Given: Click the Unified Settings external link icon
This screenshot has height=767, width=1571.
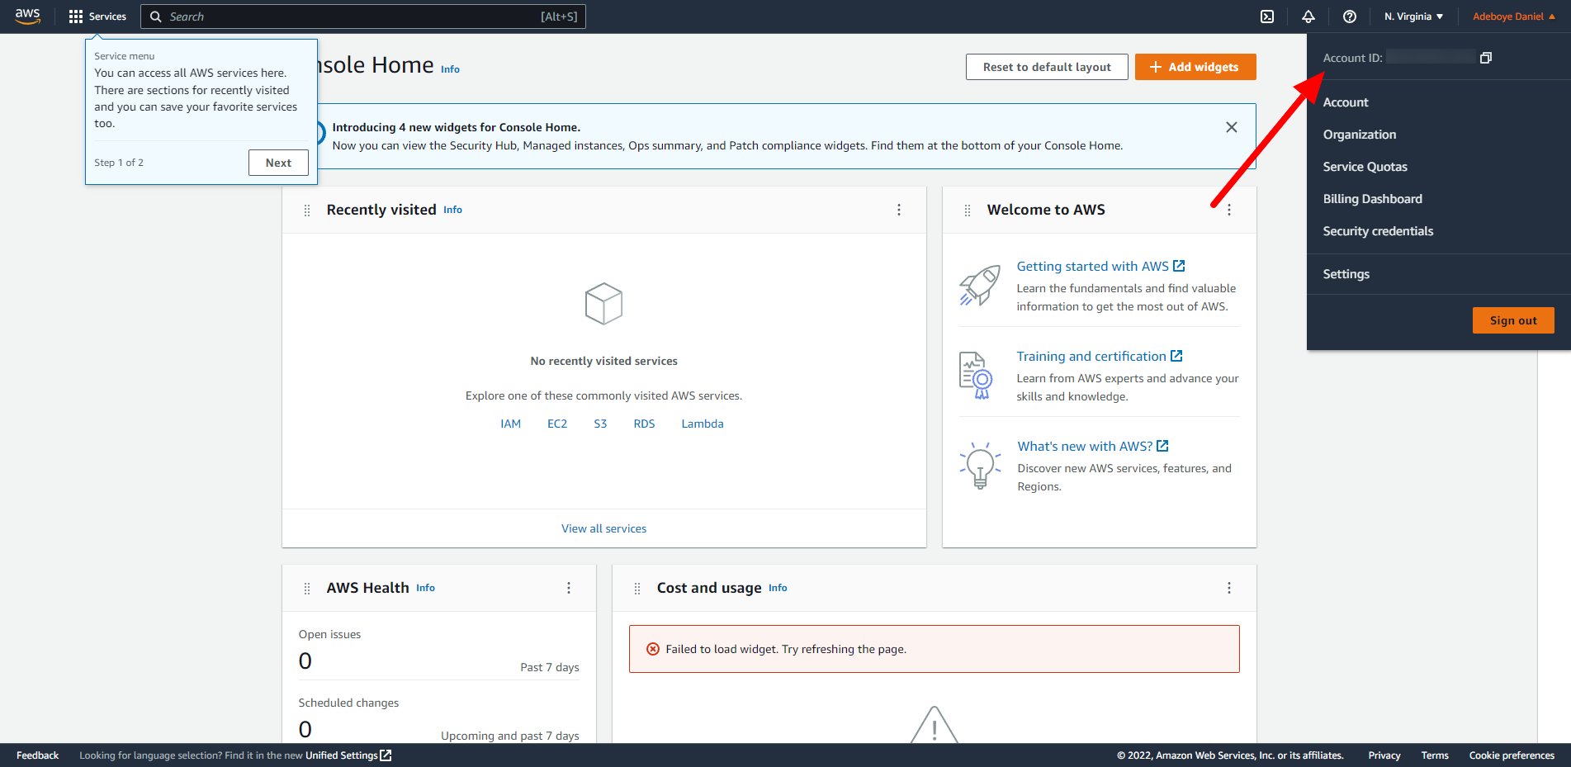Looking at the screenshot, I should point(386,755).
